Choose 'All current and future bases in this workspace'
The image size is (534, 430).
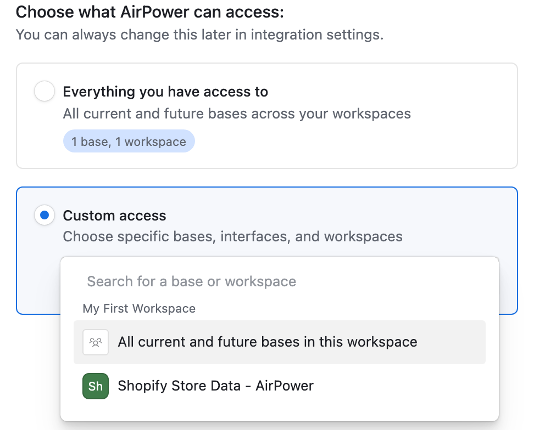coord(279,342)
